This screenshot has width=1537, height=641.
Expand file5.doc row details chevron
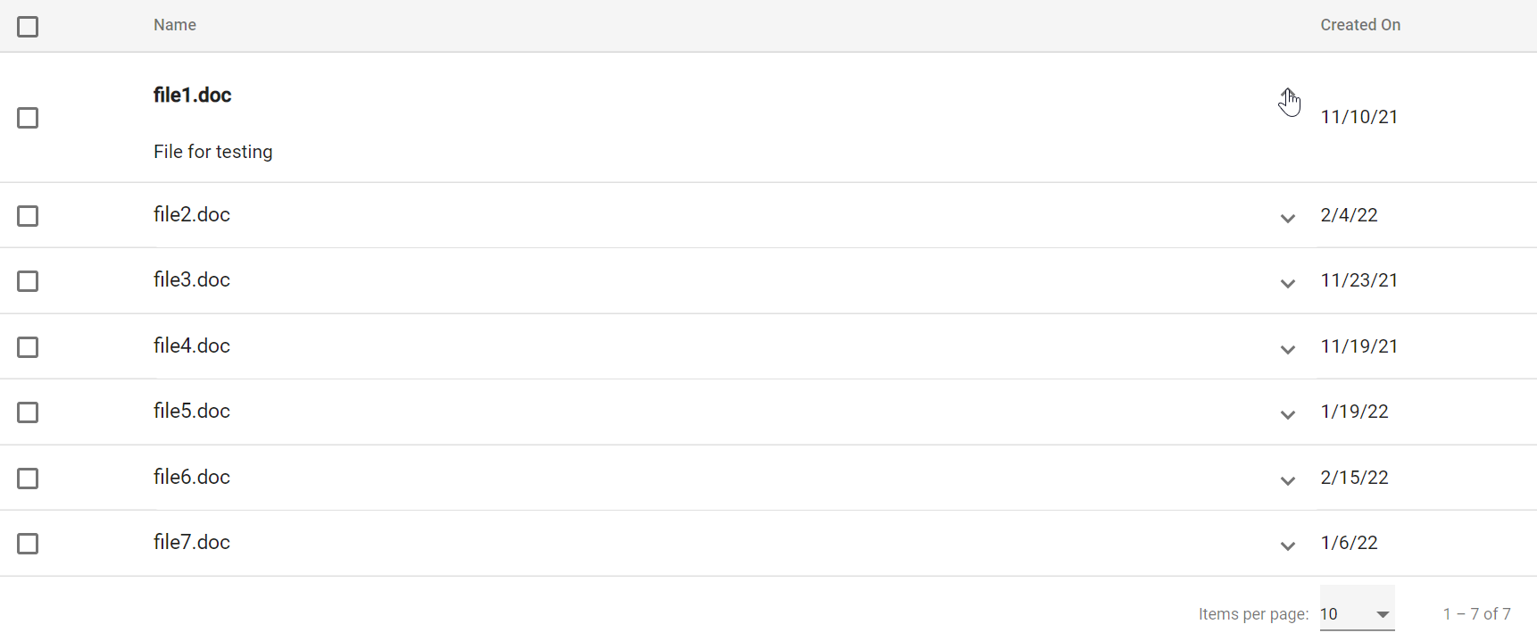pos(1287,414)
